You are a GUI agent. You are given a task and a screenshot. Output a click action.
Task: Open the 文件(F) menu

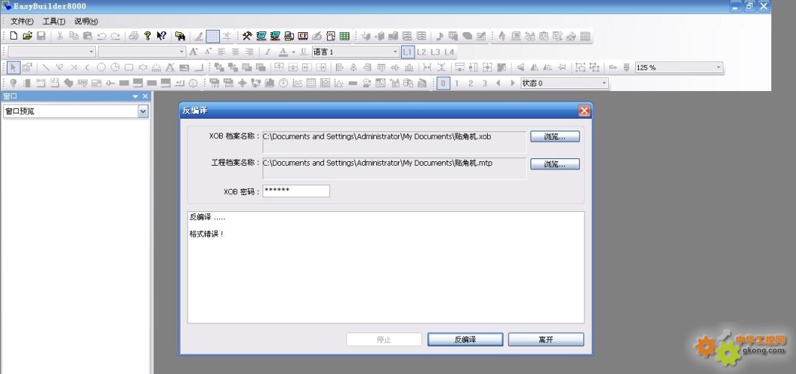click(22, 22)
